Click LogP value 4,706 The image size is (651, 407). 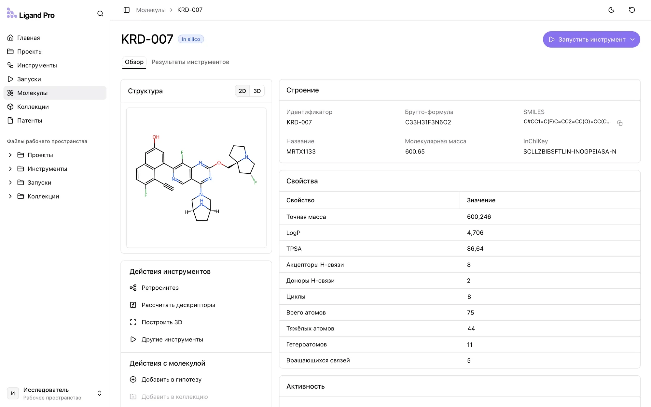click(475, 233)
